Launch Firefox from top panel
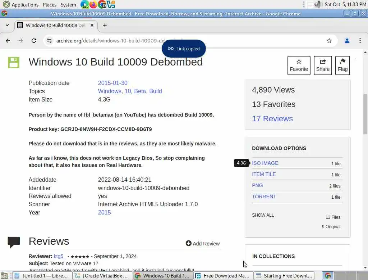This screenshot has width=368, height=280. coord(93,4)
